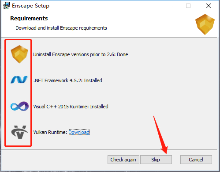Click the installer icon in the title bar

tap(6, 6)
